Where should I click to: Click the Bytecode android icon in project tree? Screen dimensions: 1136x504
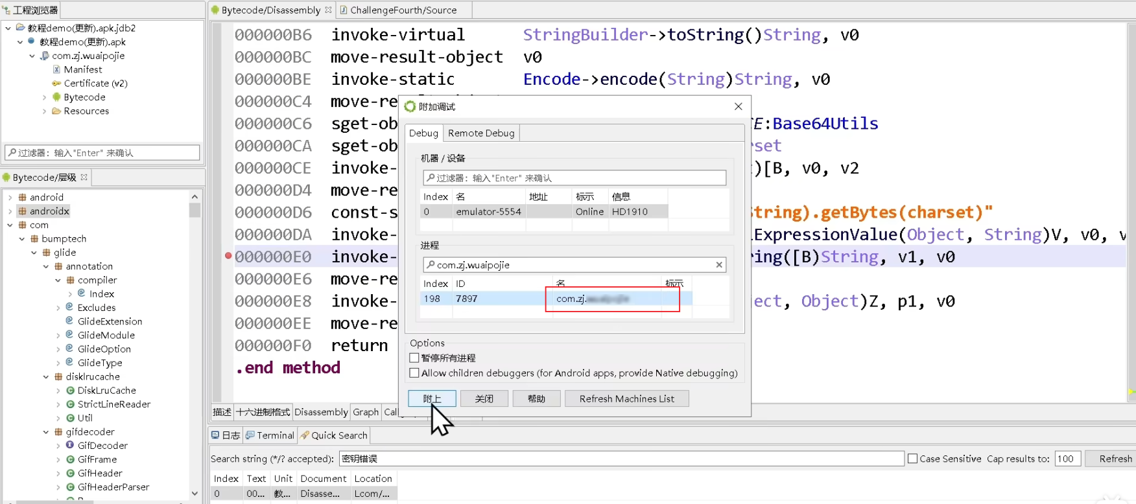(56, 97)
